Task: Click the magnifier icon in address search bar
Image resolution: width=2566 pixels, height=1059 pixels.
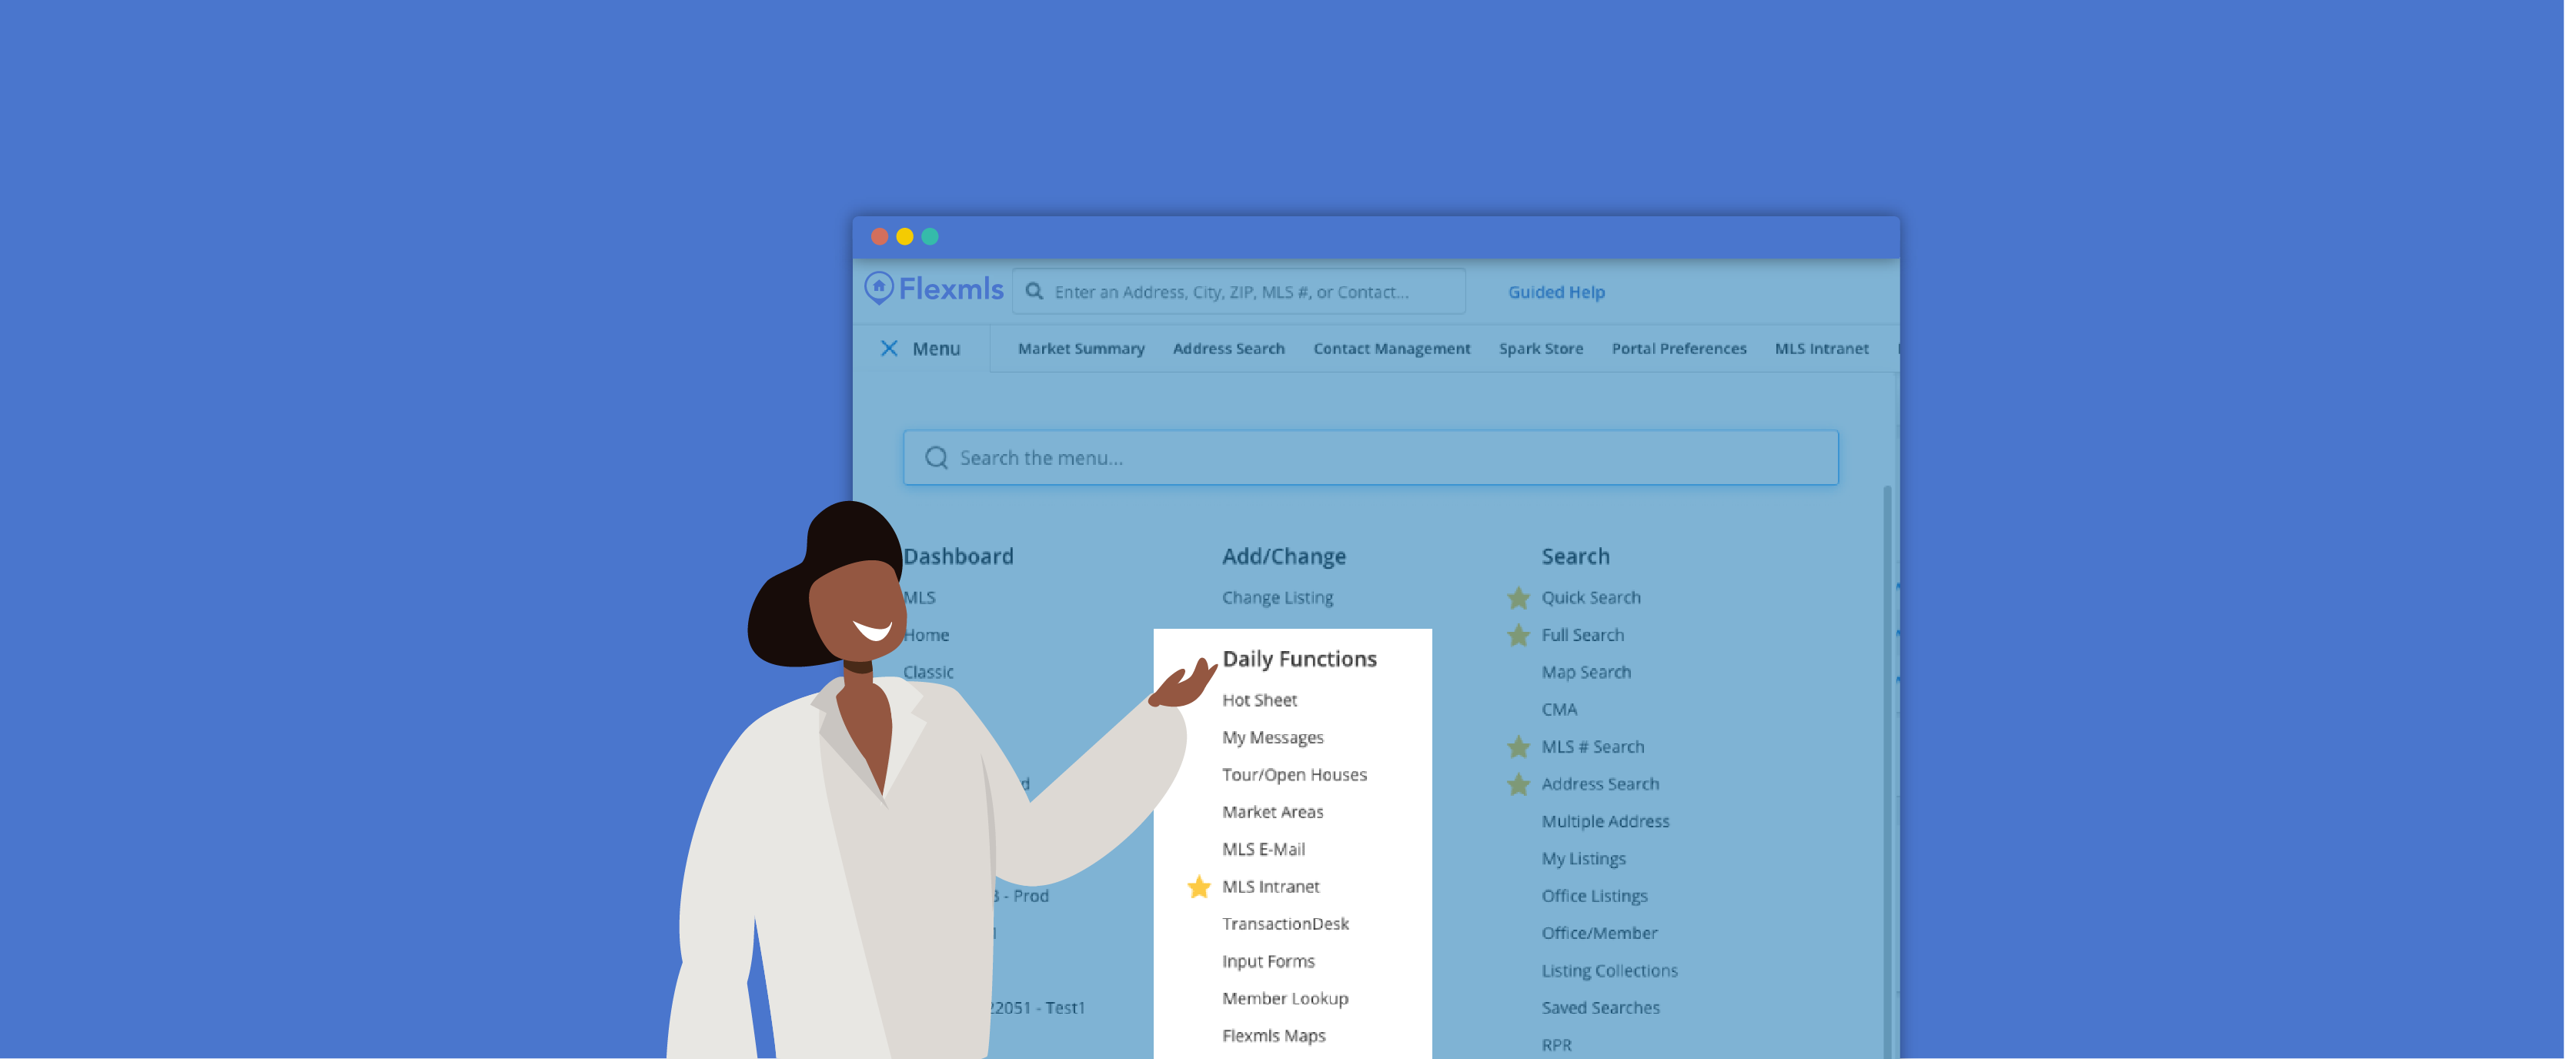Action: [1034, 291]
